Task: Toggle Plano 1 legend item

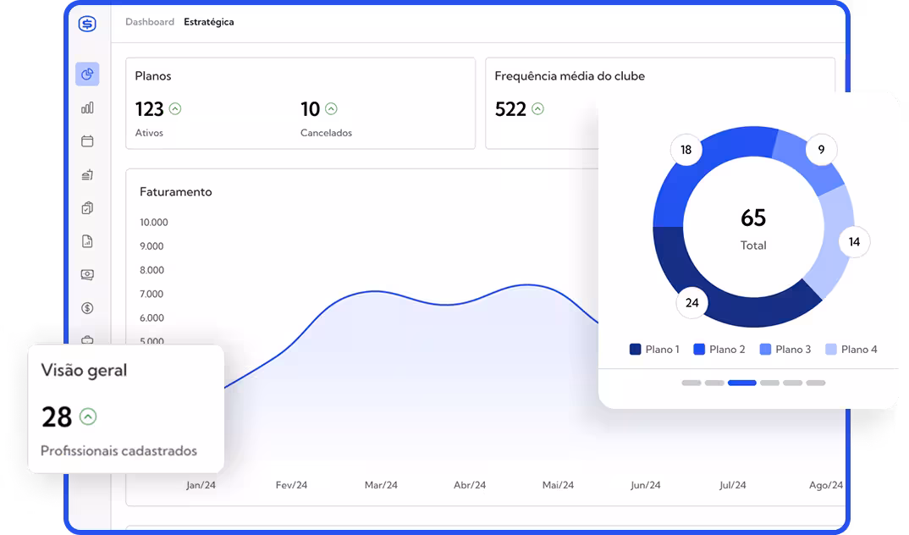Action: (x=654, y=350)
